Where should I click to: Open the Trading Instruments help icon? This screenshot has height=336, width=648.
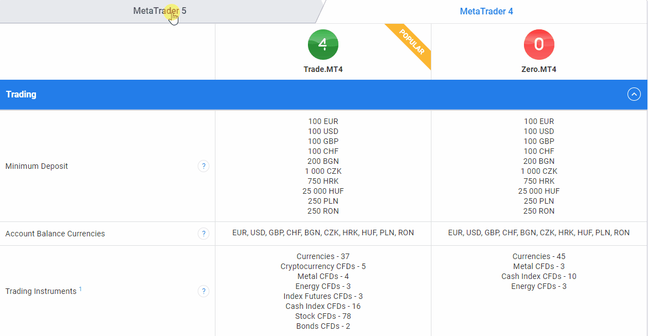(x=203, y=291)
